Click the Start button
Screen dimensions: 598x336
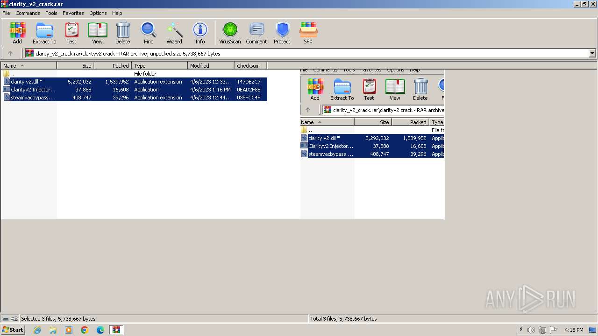(x=13, y=330)
